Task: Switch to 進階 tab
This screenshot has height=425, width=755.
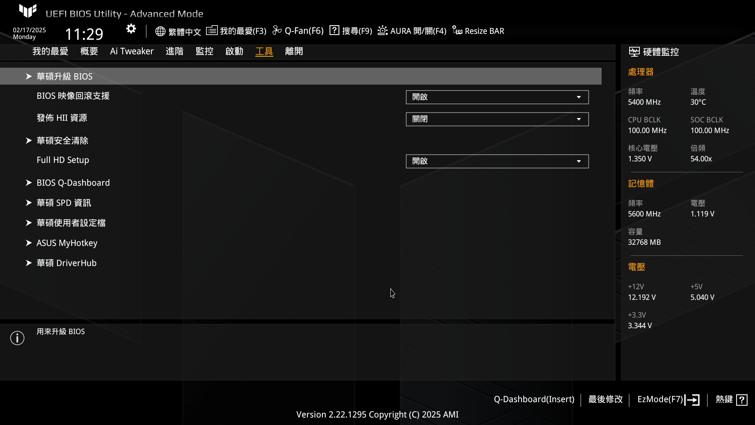Action: click(x=175, y=52)
